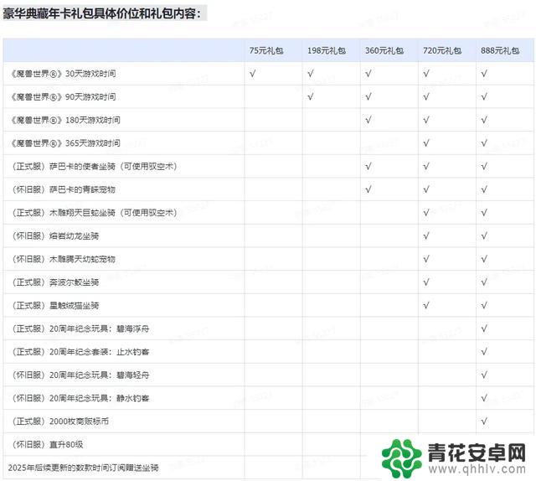
Task: Click the 888元礼包 checkmark in the 碧海浮舟 row
Action: (484, 328)
